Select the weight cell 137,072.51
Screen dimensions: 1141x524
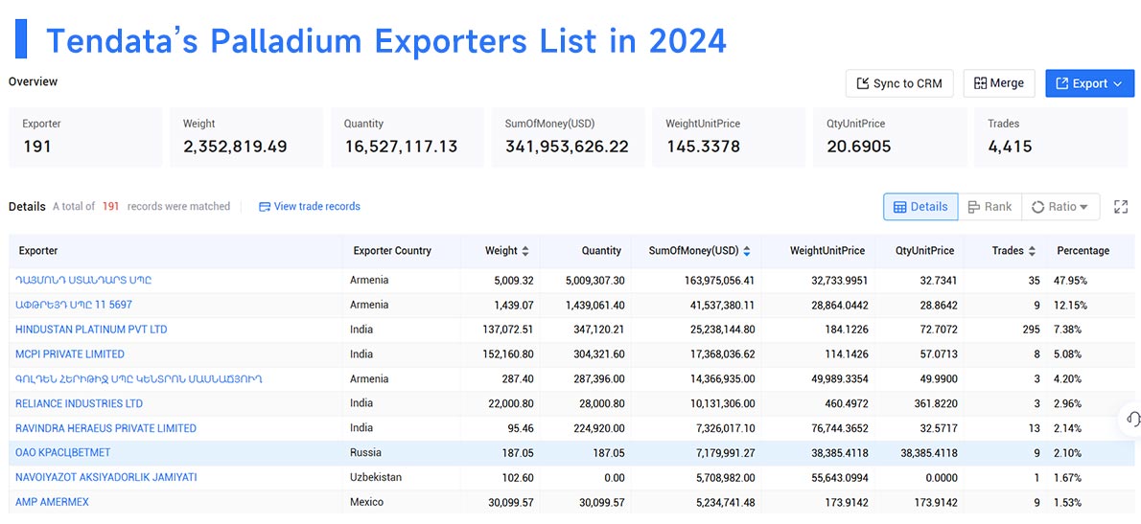508,330
